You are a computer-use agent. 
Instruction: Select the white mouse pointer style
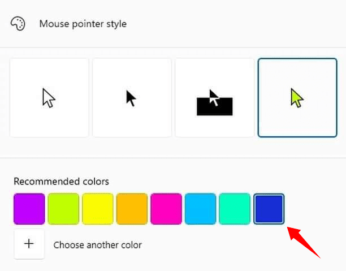[49, 98]
